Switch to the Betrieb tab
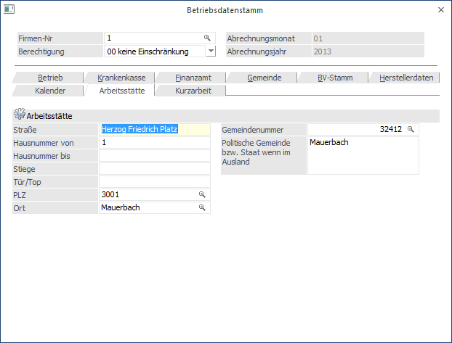 click(x=50, y=78)
